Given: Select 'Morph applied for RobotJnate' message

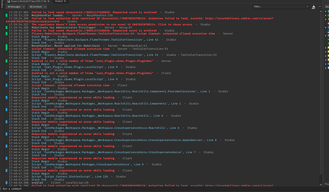Looking at the screenshot, I should point(66,46).
